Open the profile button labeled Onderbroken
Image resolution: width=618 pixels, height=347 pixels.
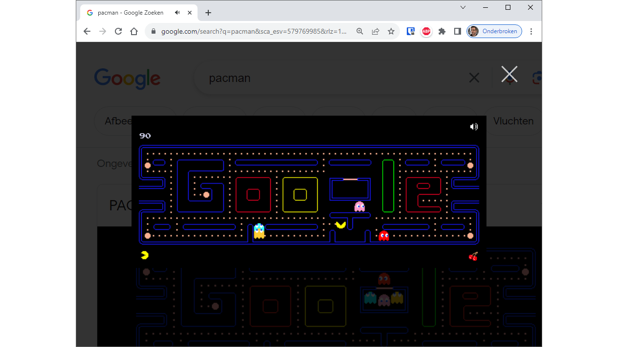(494, 31)
